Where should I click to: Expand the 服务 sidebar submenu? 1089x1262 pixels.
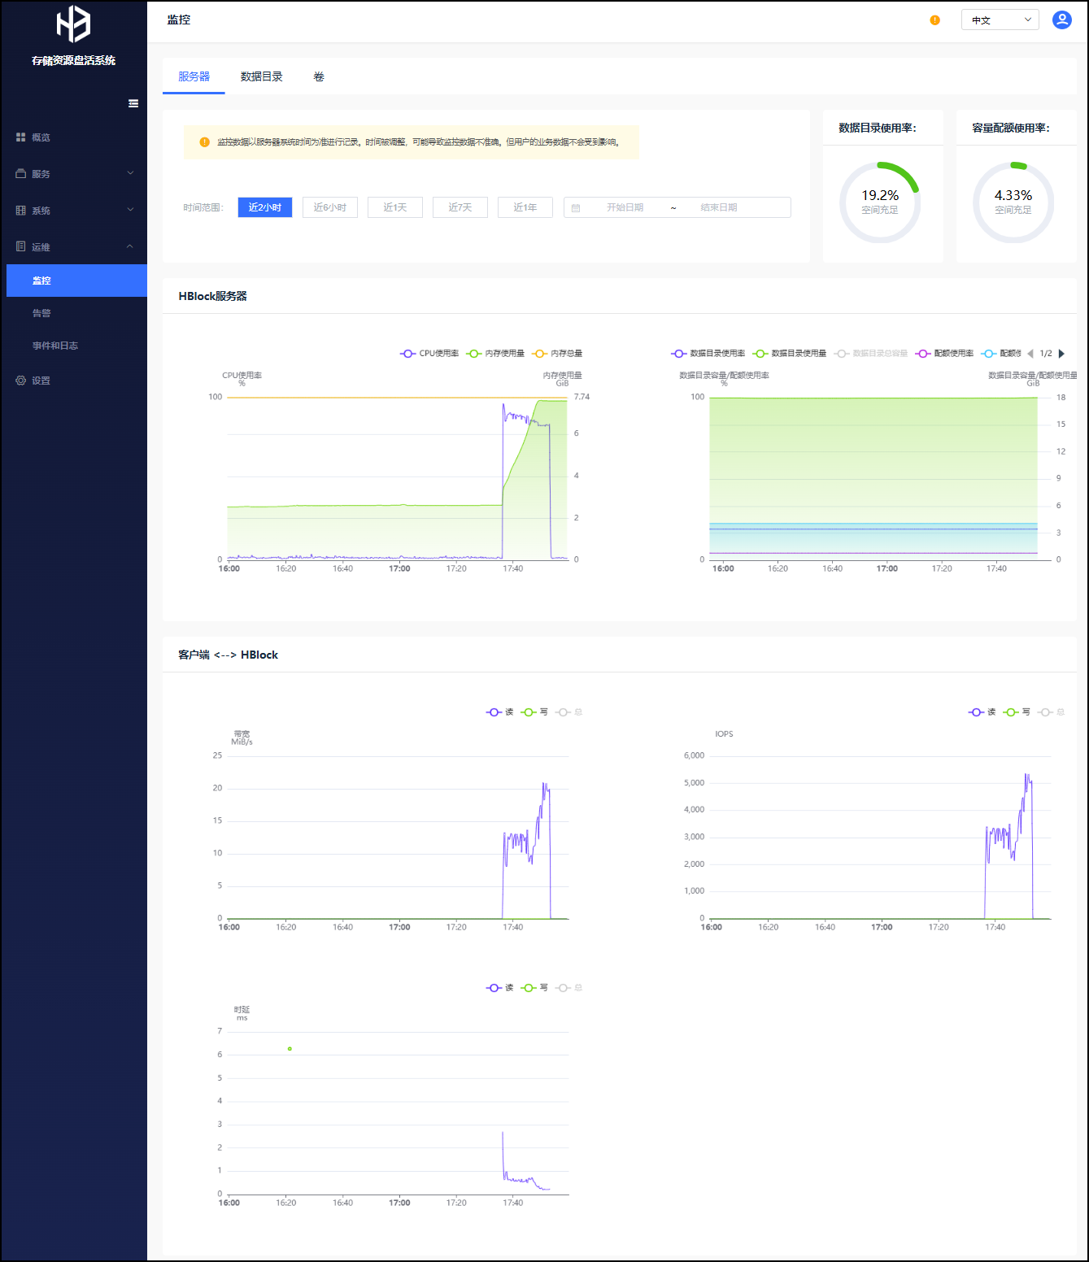click(x=73, y=174)
